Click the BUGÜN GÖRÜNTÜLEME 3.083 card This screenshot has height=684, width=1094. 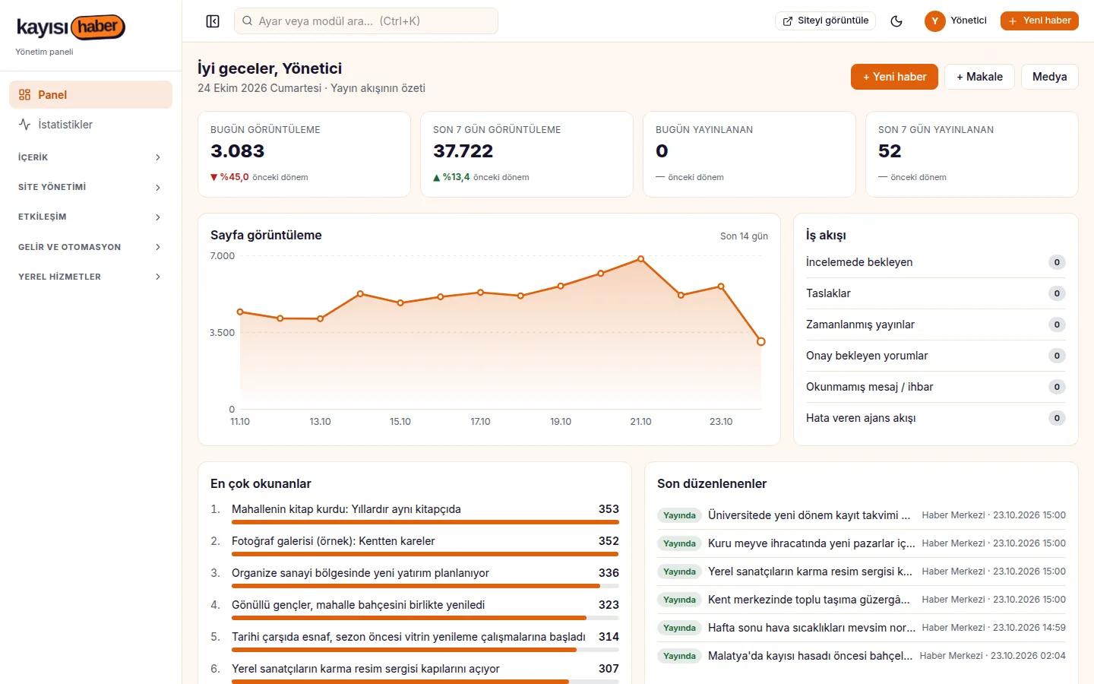[x=304, y=154]
